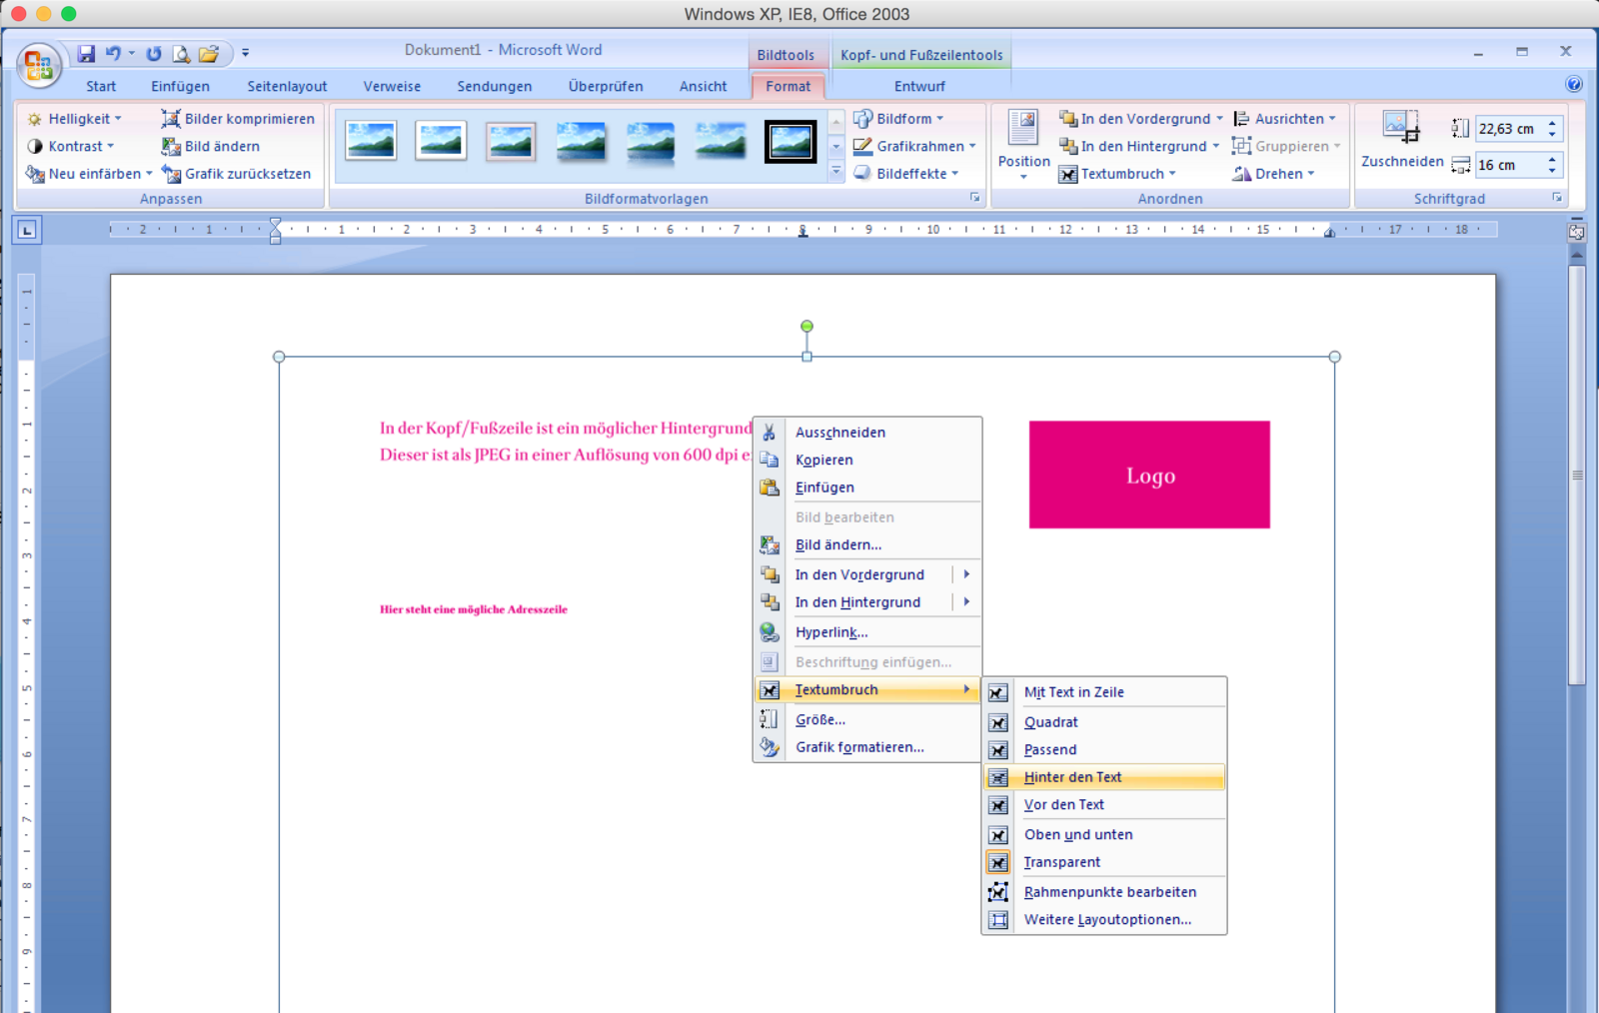Open the Helligkeit dropdown

(x=75, y=119)
